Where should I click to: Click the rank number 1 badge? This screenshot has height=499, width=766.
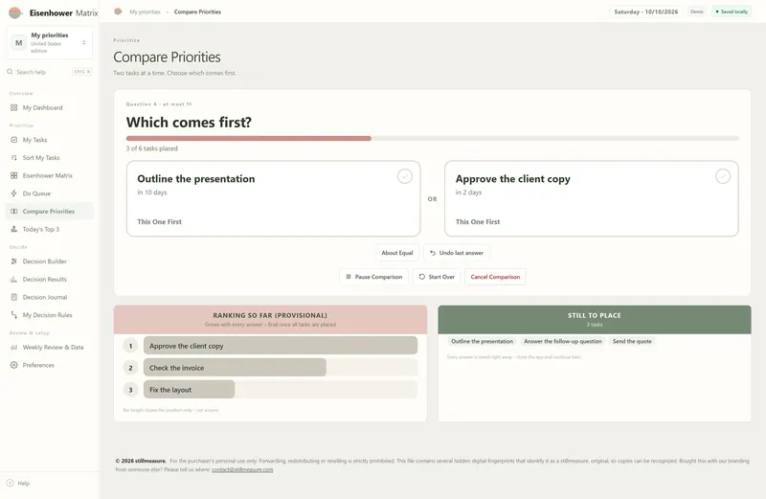tap(130, 346)
